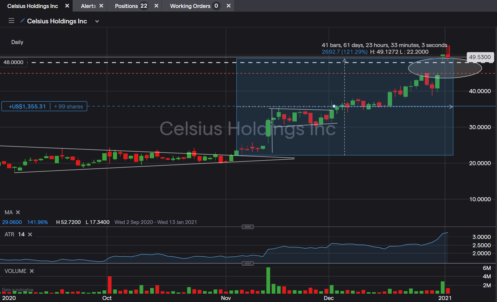Click the Oct label on the time axis

click(x=107, y=298)
